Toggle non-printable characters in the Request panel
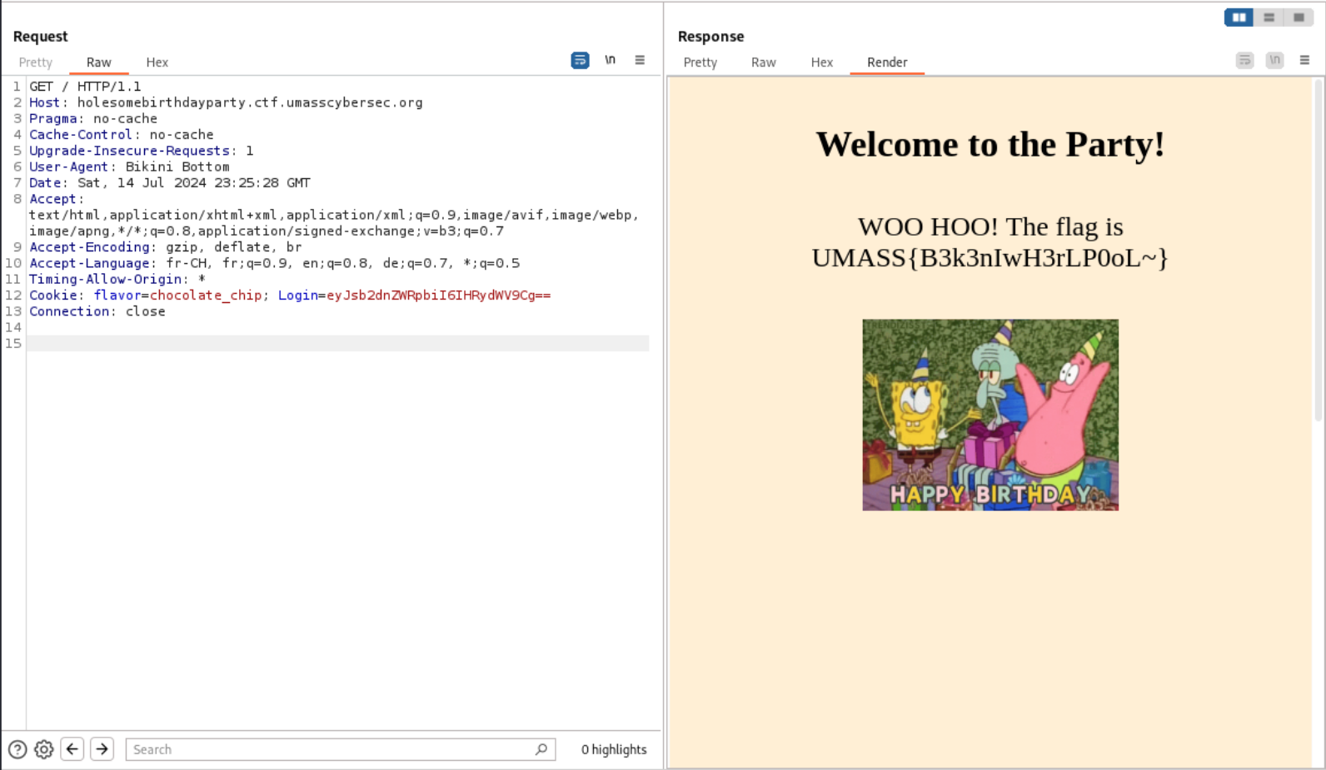The height and width of the screenshot is (770, 1326). tap(610, 60)
